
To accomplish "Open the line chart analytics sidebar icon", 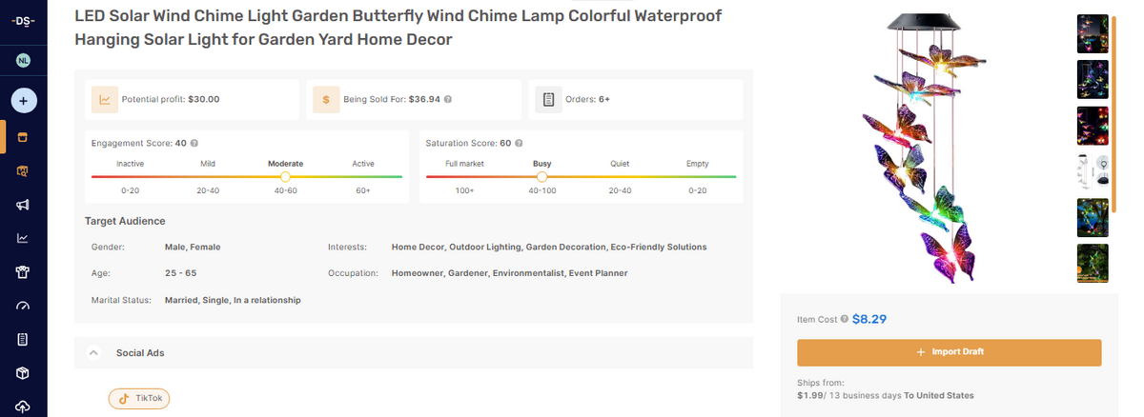I will pos(23,238).
